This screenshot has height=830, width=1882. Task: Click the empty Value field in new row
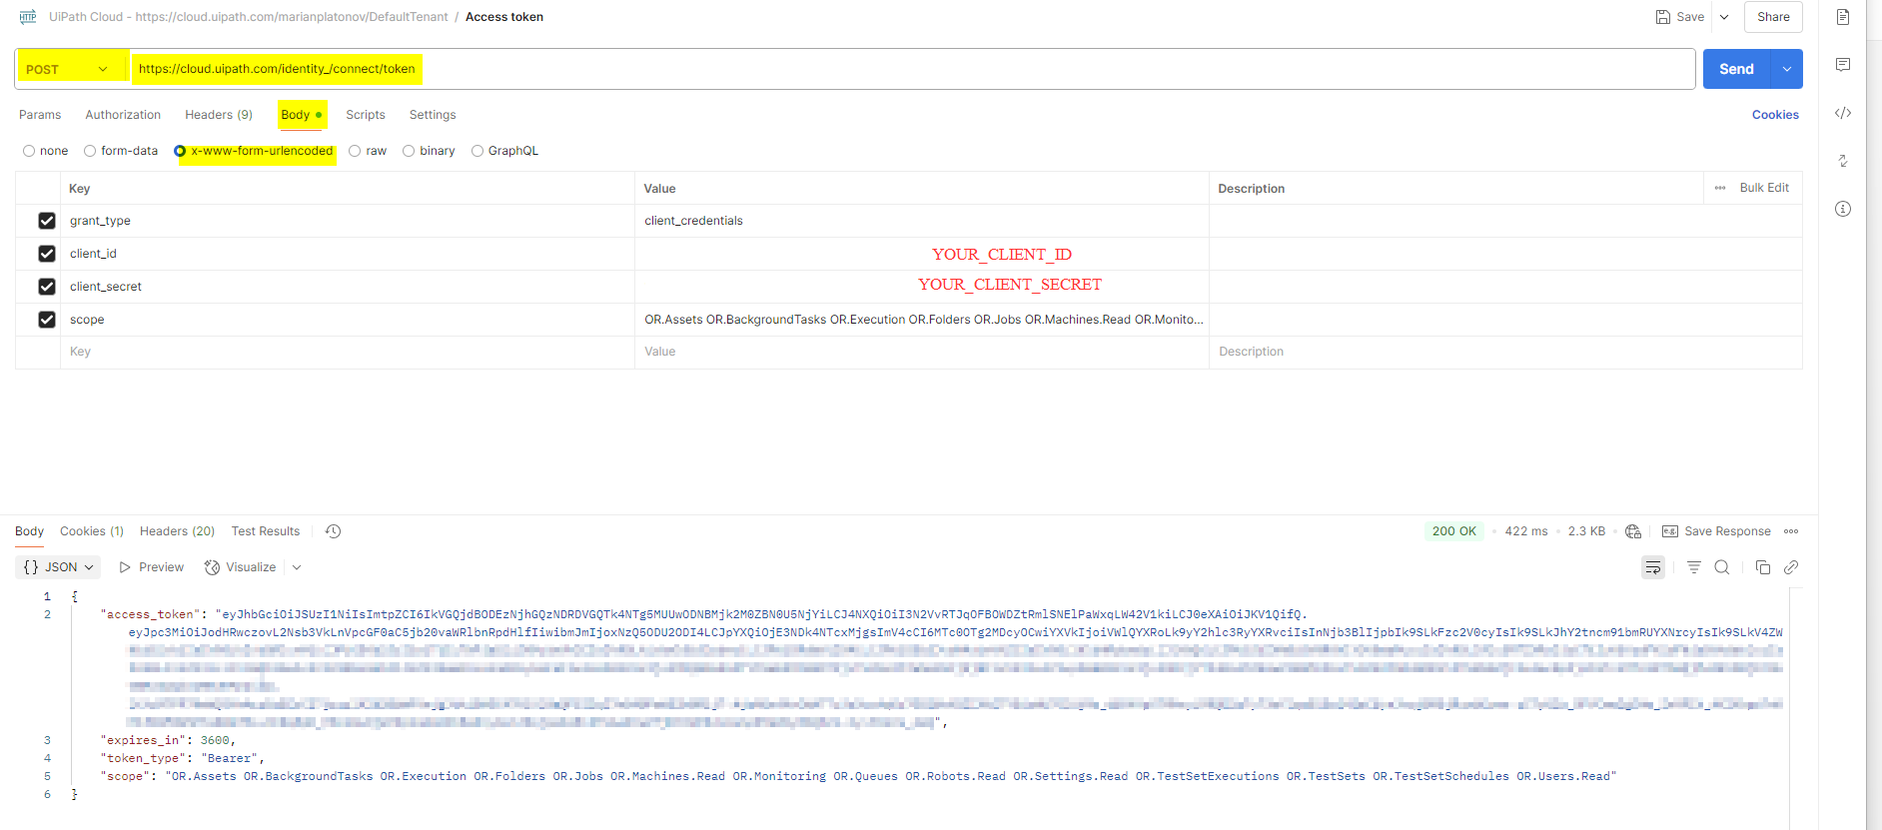[x=922, y=352]
